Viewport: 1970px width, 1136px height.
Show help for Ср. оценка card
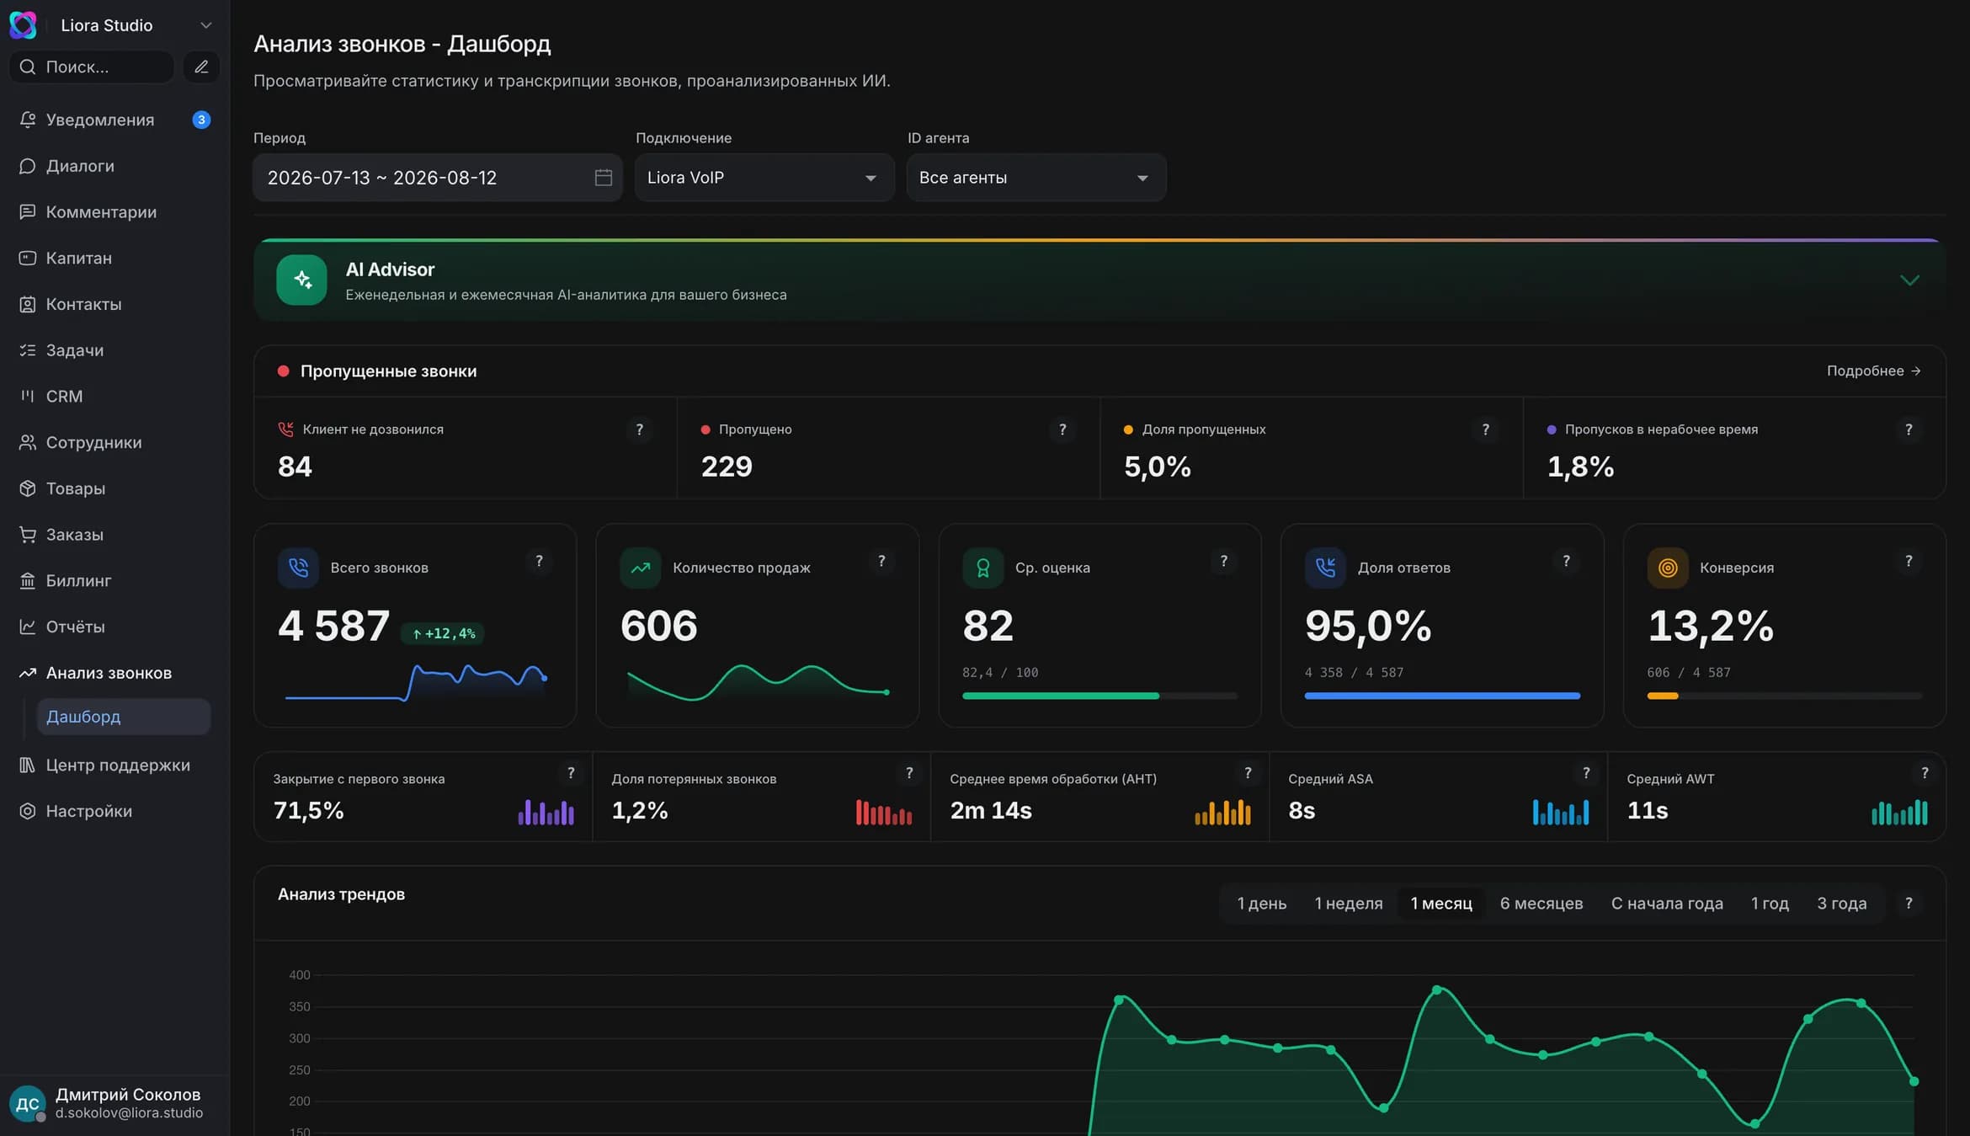(x=1224, y=561)
